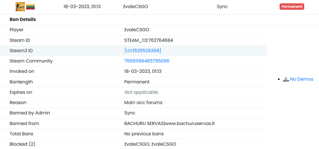319x149 pixels.
Task: Click the Sync admin name in top row
Action: click(x=222, y=6)
